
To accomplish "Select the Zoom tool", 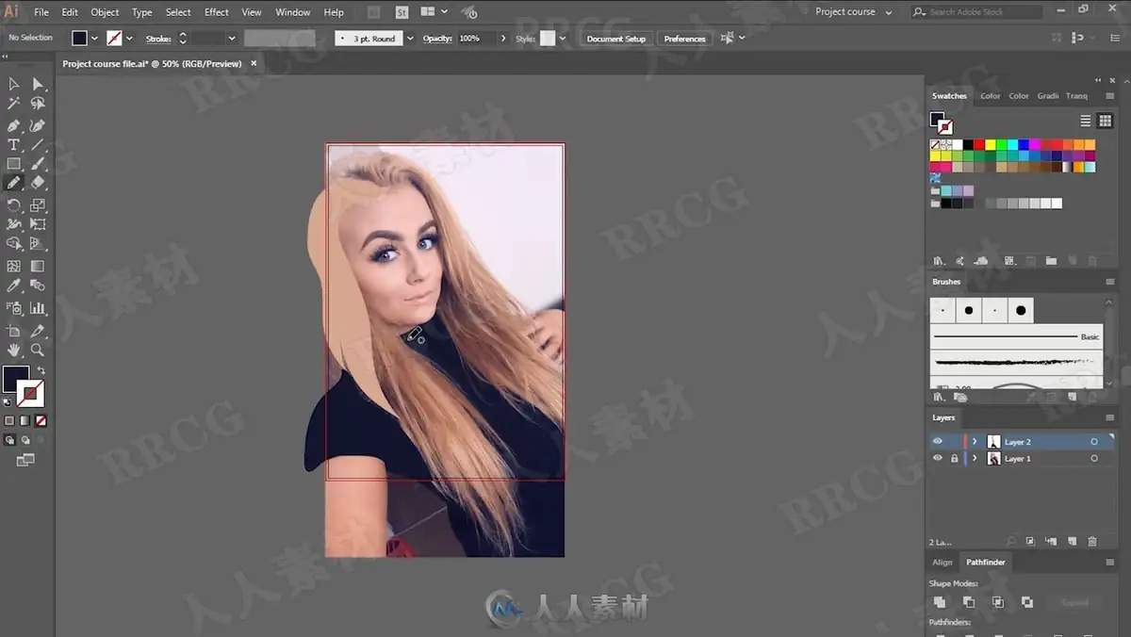I will click(x=38, y=350).
